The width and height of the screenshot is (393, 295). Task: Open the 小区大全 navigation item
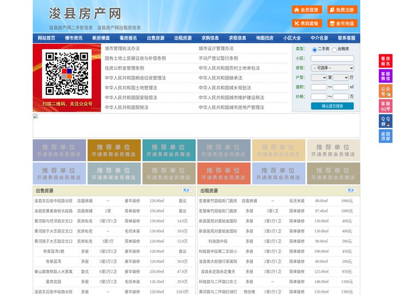click(x=292, y=38)
